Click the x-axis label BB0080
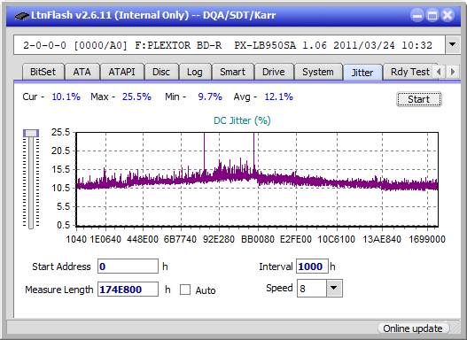 [258, 239]
